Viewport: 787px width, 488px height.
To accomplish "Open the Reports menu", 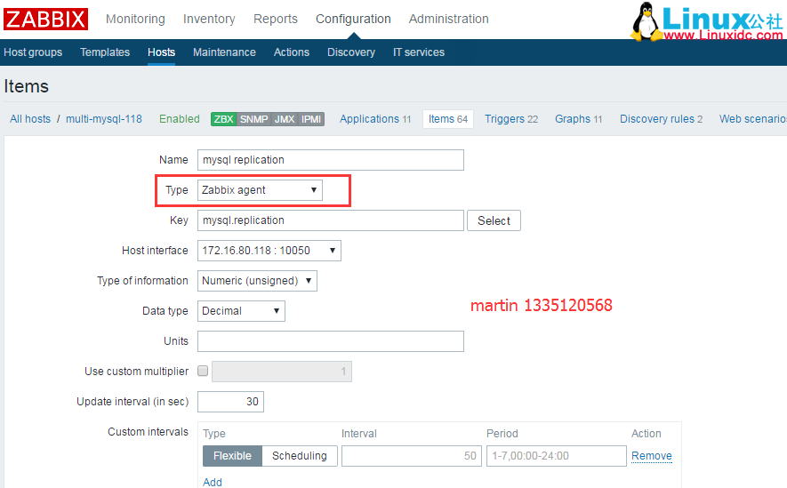I will 275,19.
